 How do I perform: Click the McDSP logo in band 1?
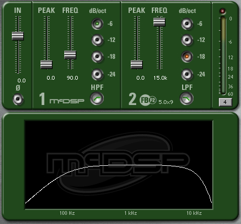(x=67, y=101)
